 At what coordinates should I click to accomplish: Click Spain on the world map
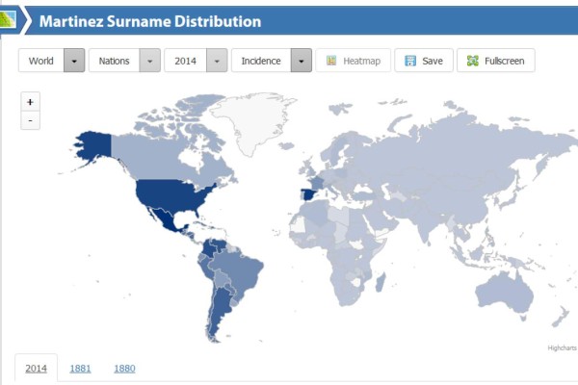point(308,194)
